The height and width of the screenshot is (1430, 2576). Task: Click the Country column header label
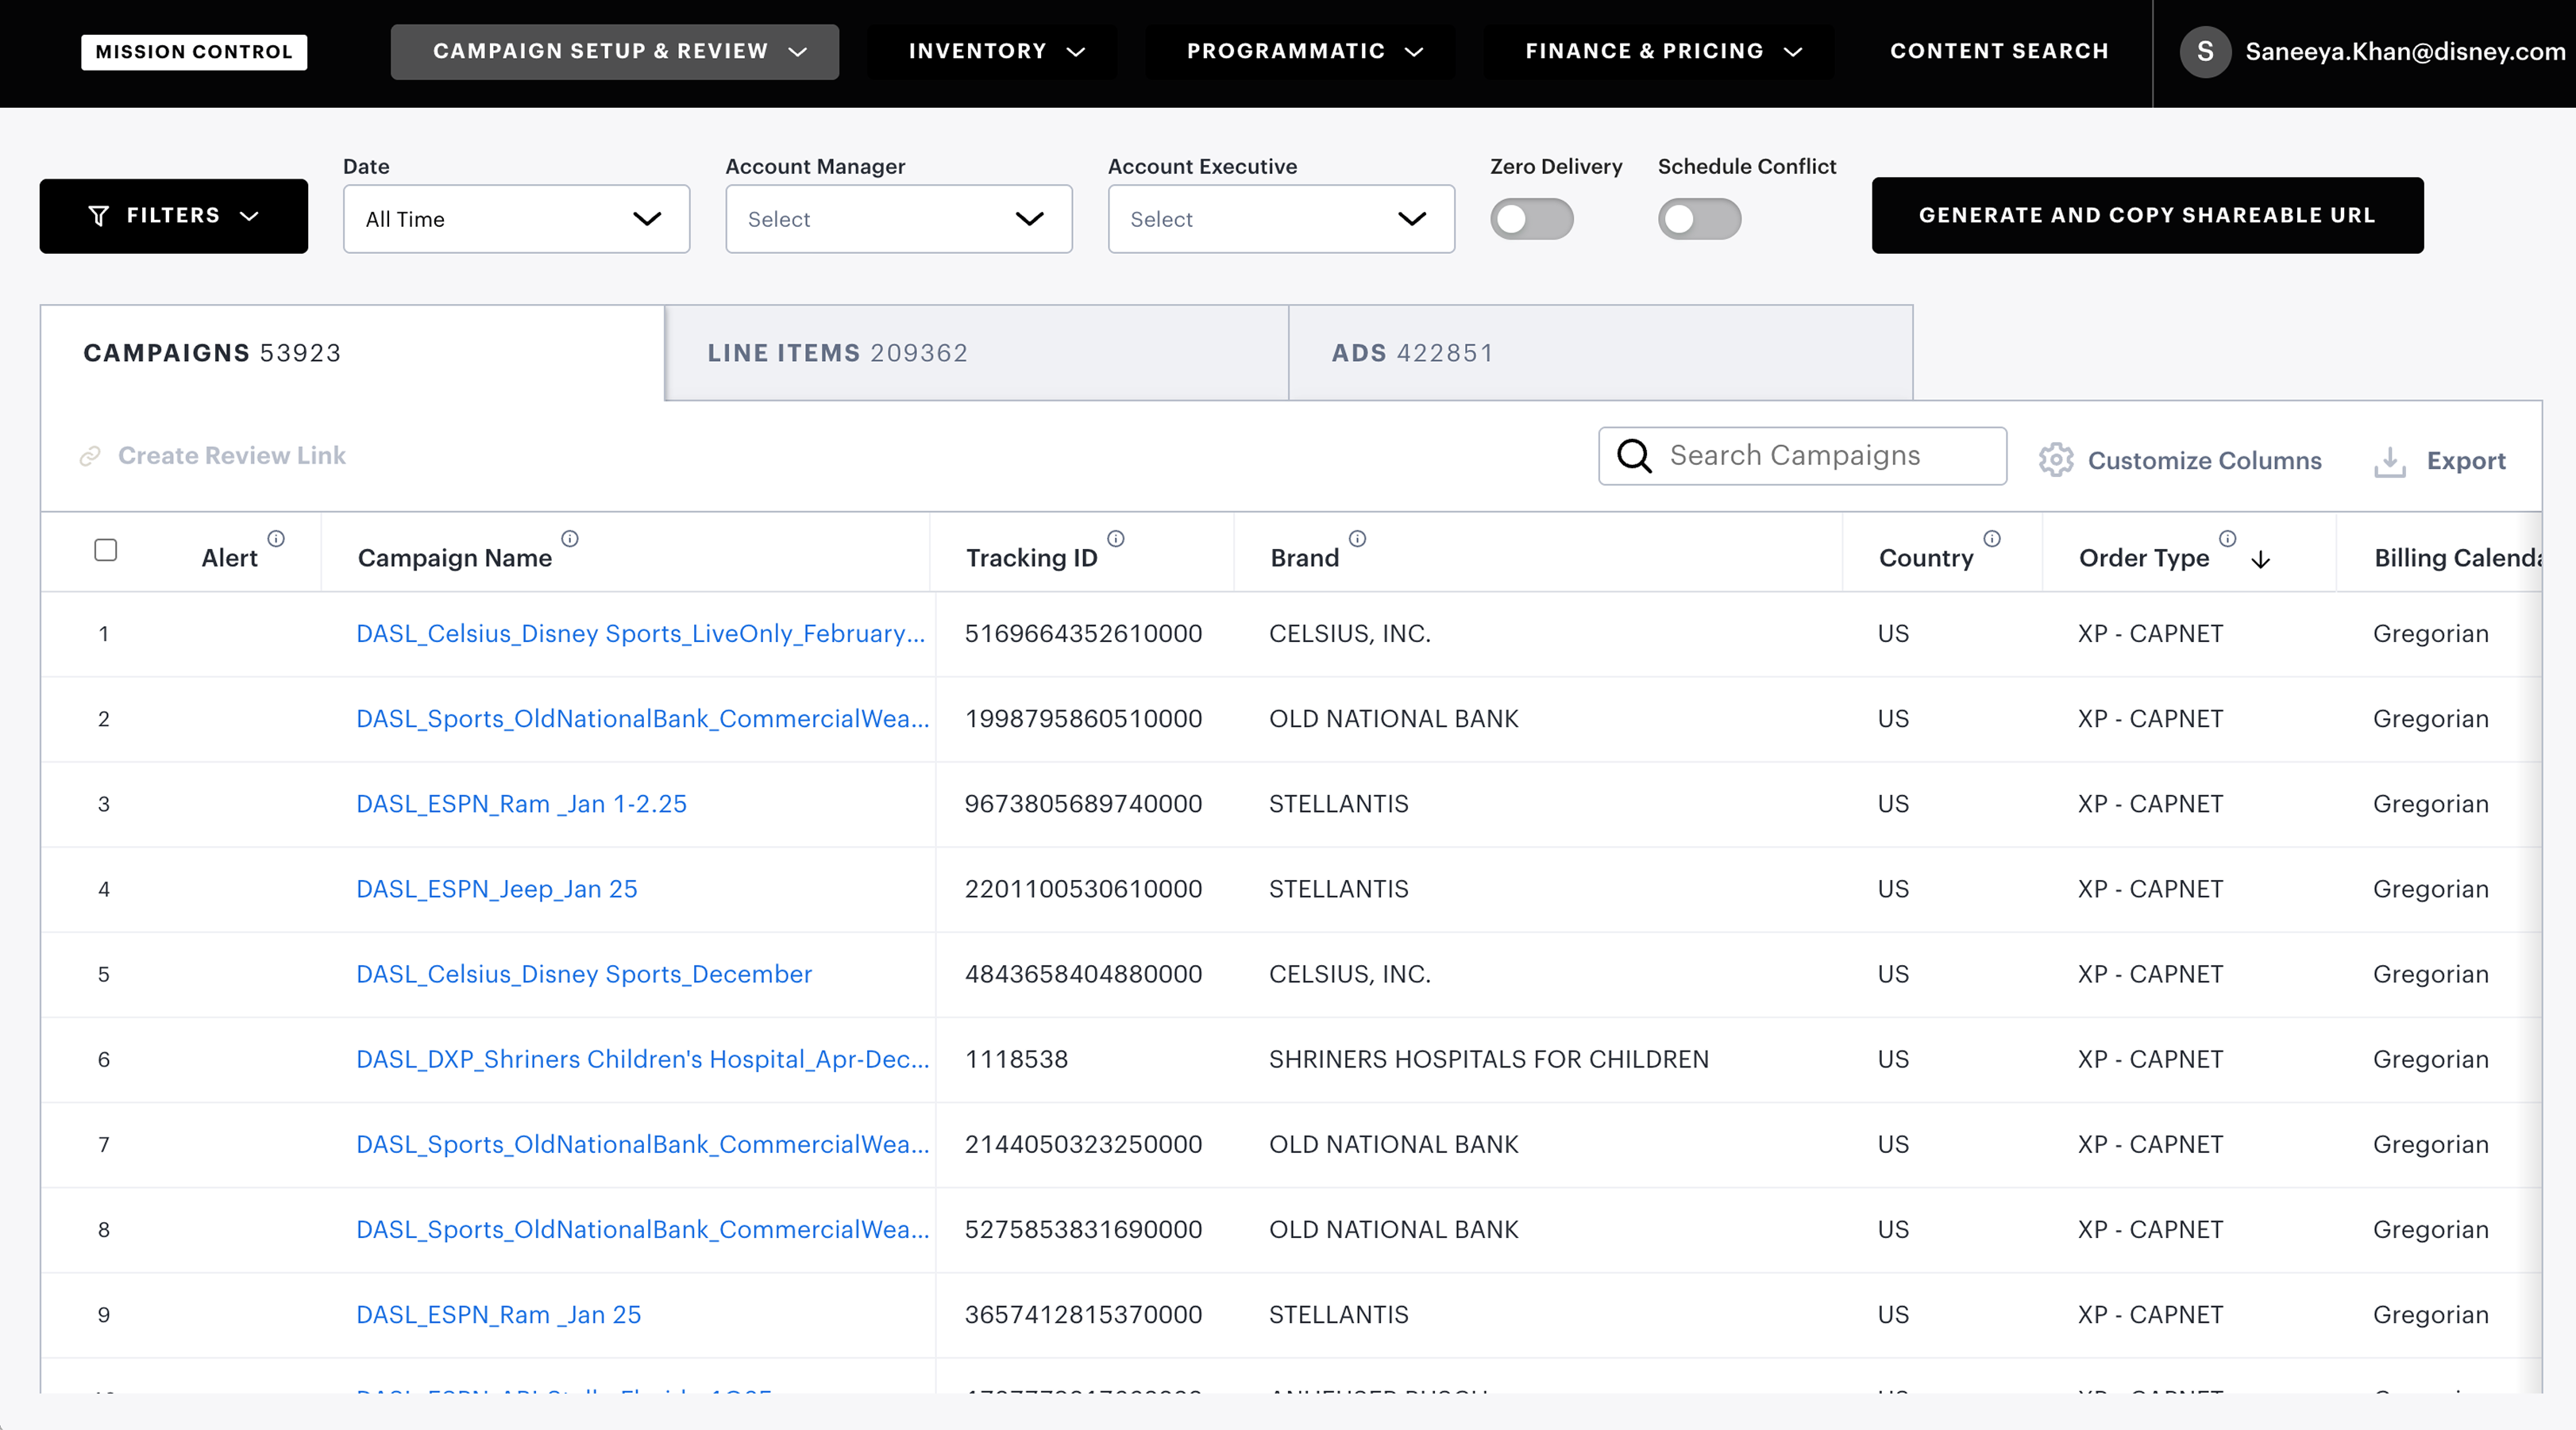pos(1926,558)
